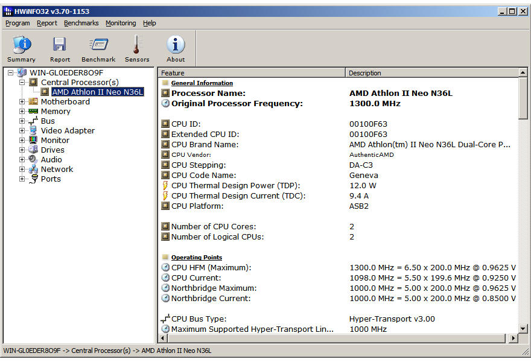Expand the Network tree node

tap(22, 169)
